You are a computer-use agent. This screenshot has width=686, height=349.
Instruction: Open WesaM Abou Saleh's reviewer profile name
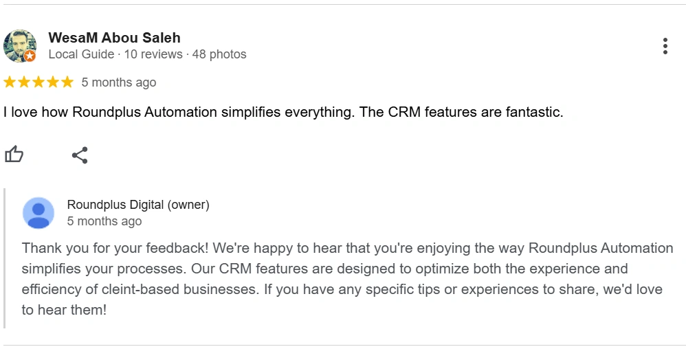point(114,38)
